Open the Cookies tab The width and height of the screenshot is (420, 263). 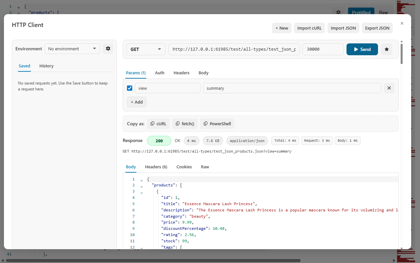tap(184, 167)
